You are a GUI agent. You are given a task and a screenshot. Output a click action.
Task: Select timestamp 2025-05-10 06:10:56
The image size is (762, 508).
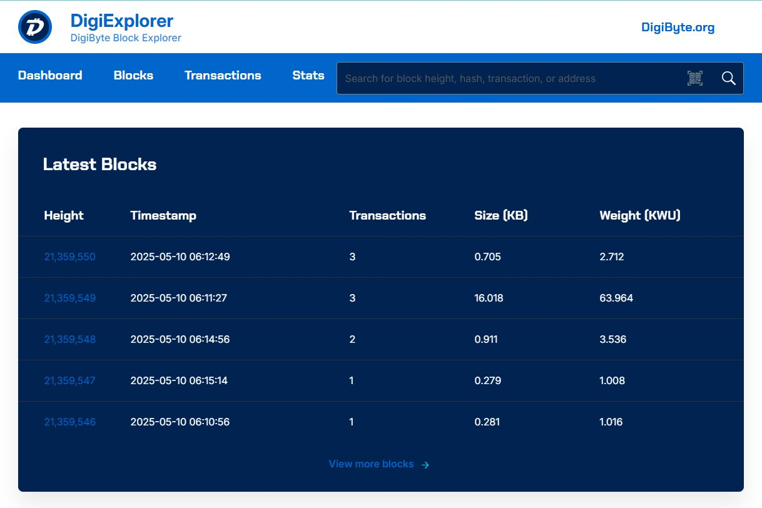(180, 422)
